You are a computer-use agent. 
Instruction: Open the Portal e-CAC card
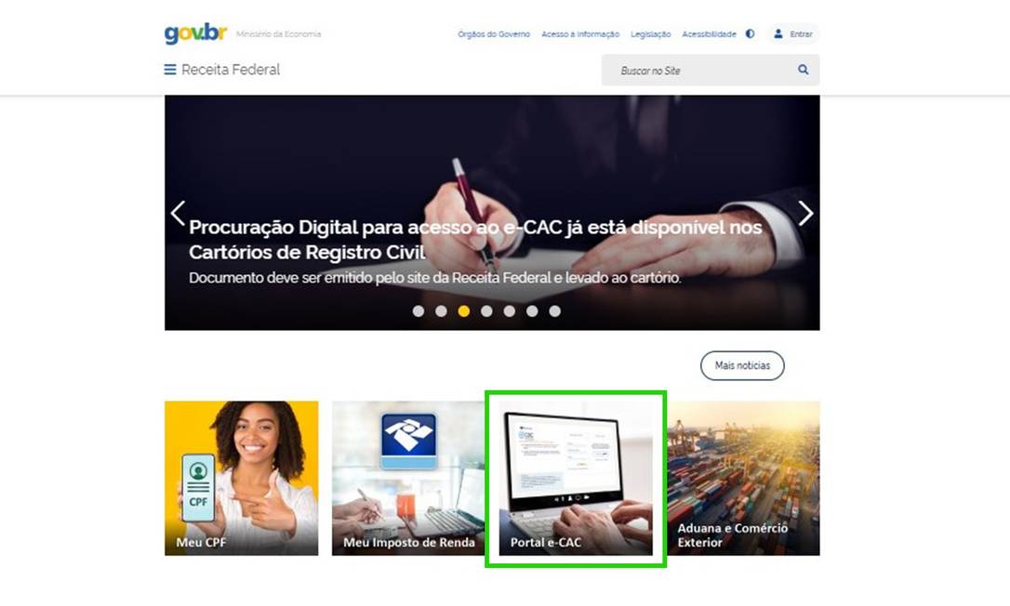576,478
